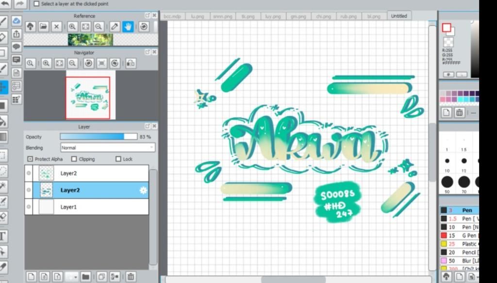Viewport: 497px width, 283px height.
Task: Switch to the lu.png tab
Action: coord(198,16)
